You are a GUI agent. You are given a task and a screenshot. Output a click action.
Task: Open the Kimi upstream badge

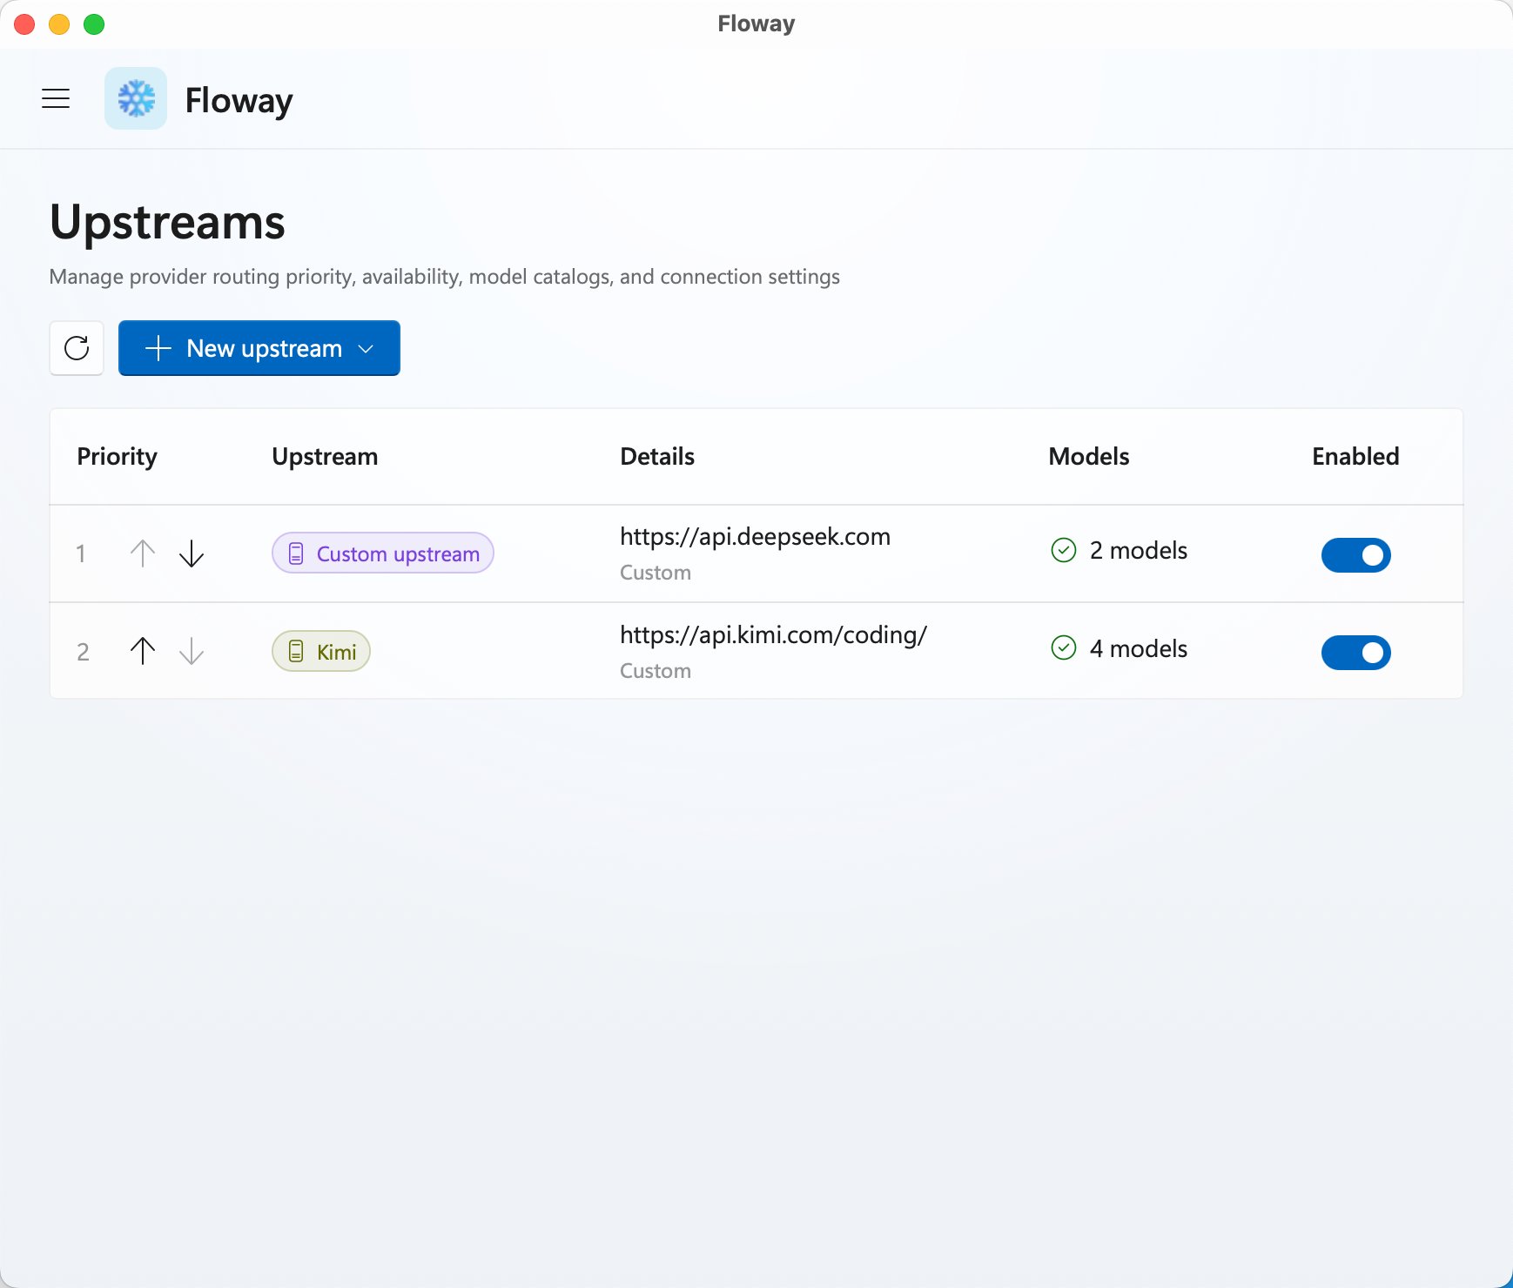click(321, 651)
